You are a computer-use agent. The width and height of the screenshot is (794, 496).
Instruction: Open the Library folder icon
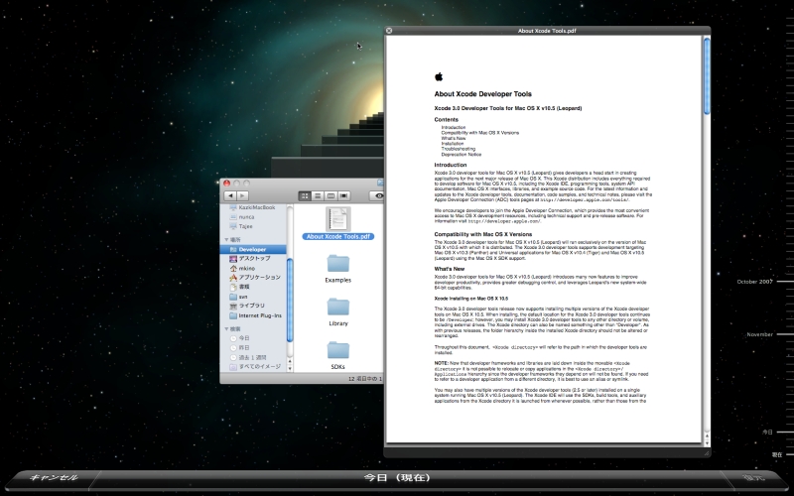pos(337,309)
